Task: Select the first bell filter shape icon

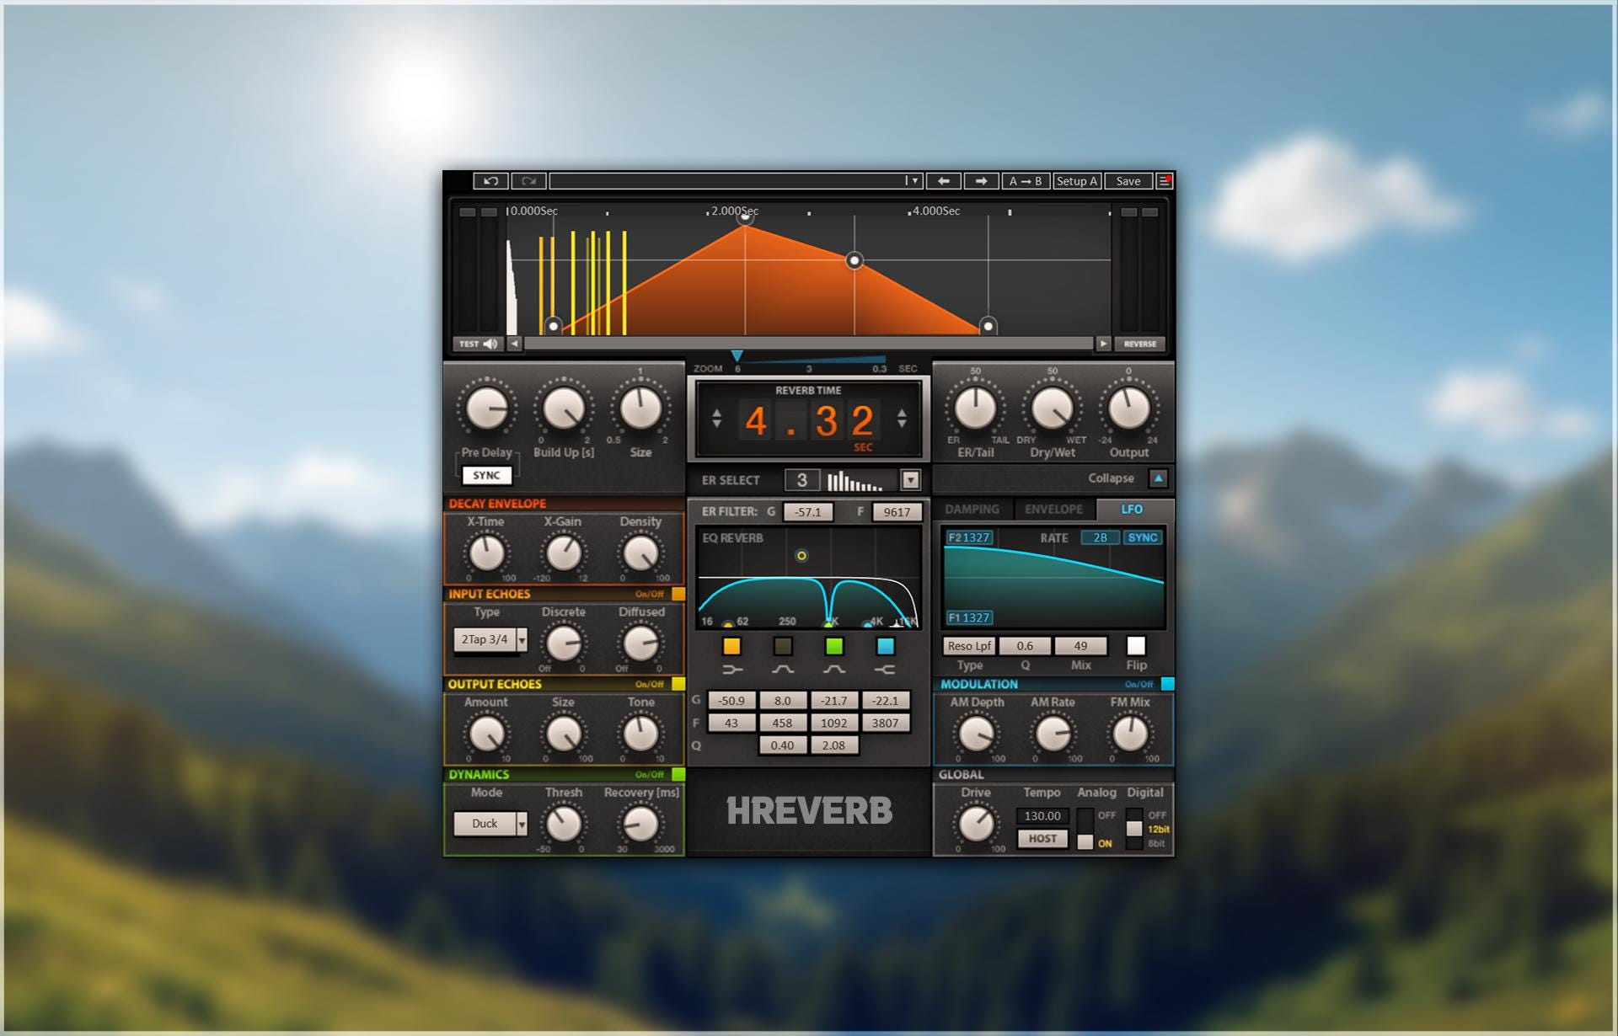Action: 783,670
